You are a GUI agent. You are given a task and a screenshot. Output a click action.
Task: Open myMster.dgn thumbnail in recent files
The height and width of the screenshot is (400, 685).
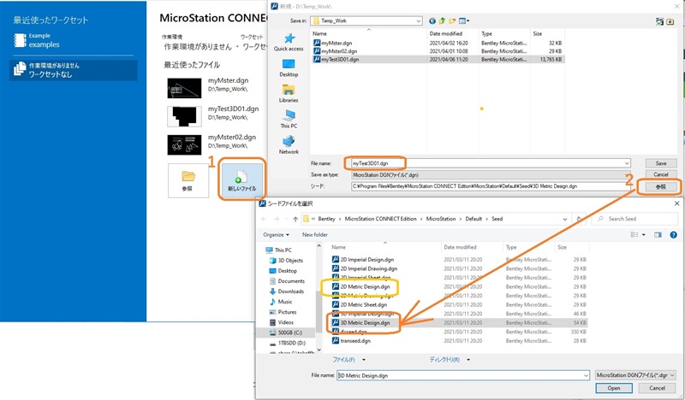pyautogui.click(x=184, y=88)
